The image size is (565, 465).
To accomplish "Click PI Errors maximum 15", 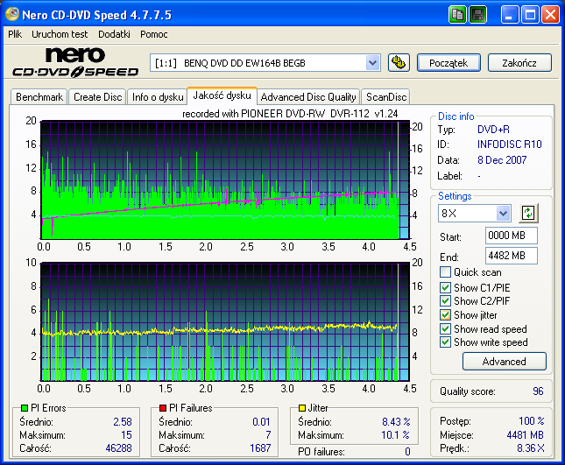I will [126, 435].
